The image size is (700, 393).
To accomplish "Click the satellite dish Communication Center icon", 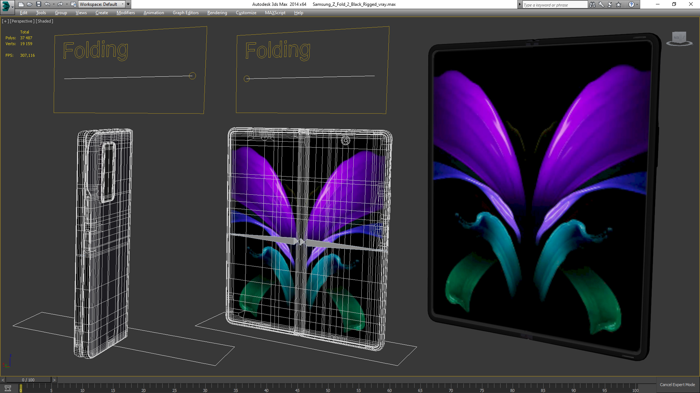I will click(610, 4).
